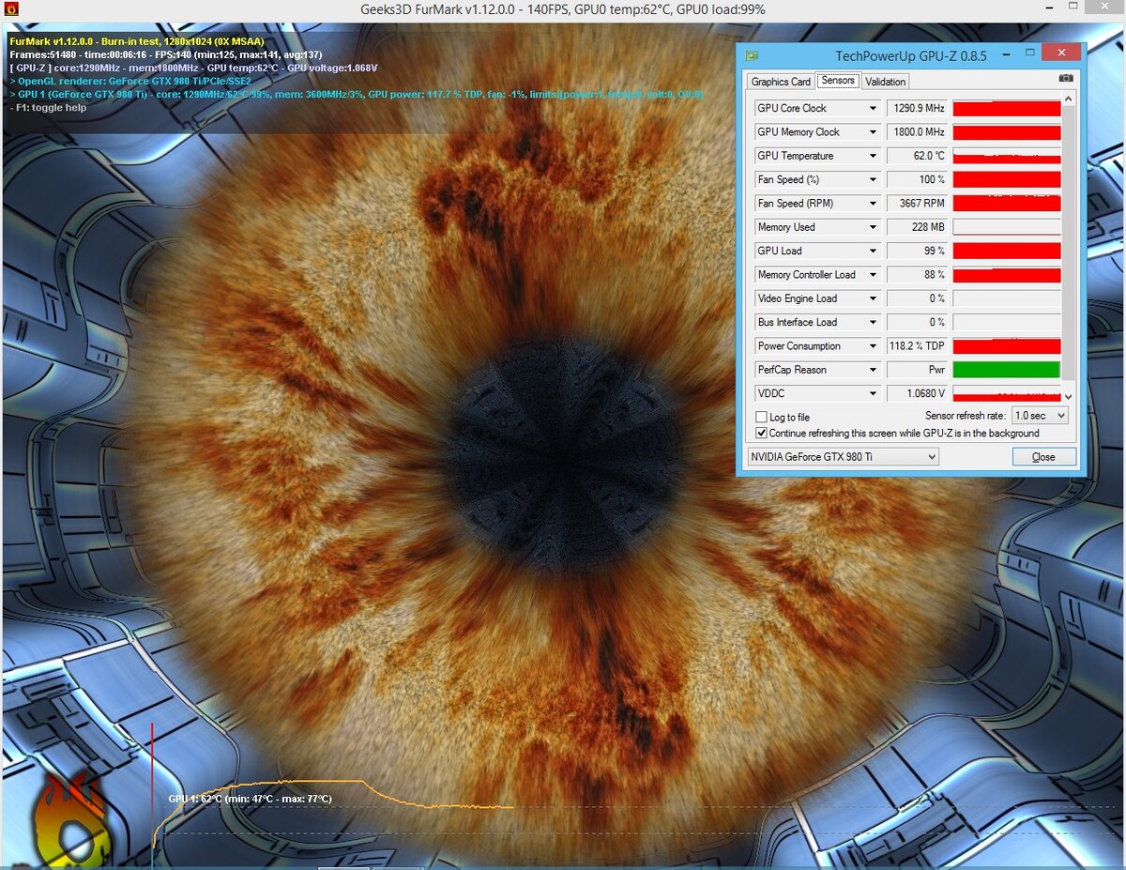Click the GPU-Z screenshot camera icon
Viewport: 1126px width, 870px height.
(x=1066, y=80)
